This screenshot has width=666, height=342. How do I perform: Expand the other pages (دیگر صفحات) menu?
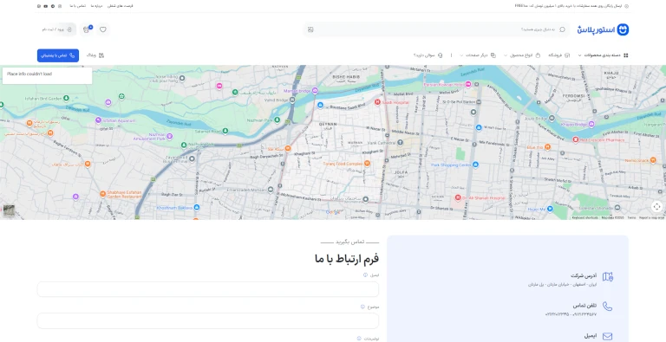478,55
